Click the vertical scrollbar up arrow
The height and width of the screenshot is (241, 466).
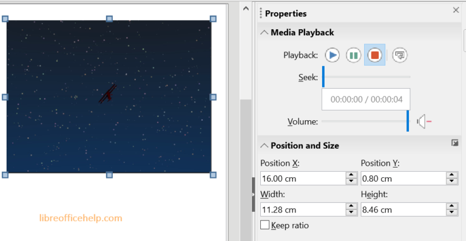point(246,8)
